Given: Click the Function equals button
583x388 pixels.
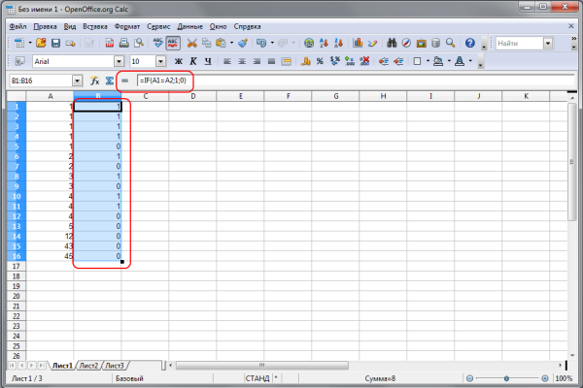Looking at the screenshot, I should [x=125, y=81].
